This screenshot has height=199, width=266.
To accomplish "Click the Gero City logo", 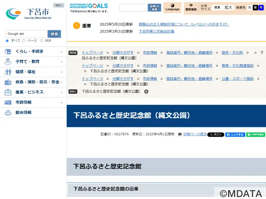I will click(29, 14).
